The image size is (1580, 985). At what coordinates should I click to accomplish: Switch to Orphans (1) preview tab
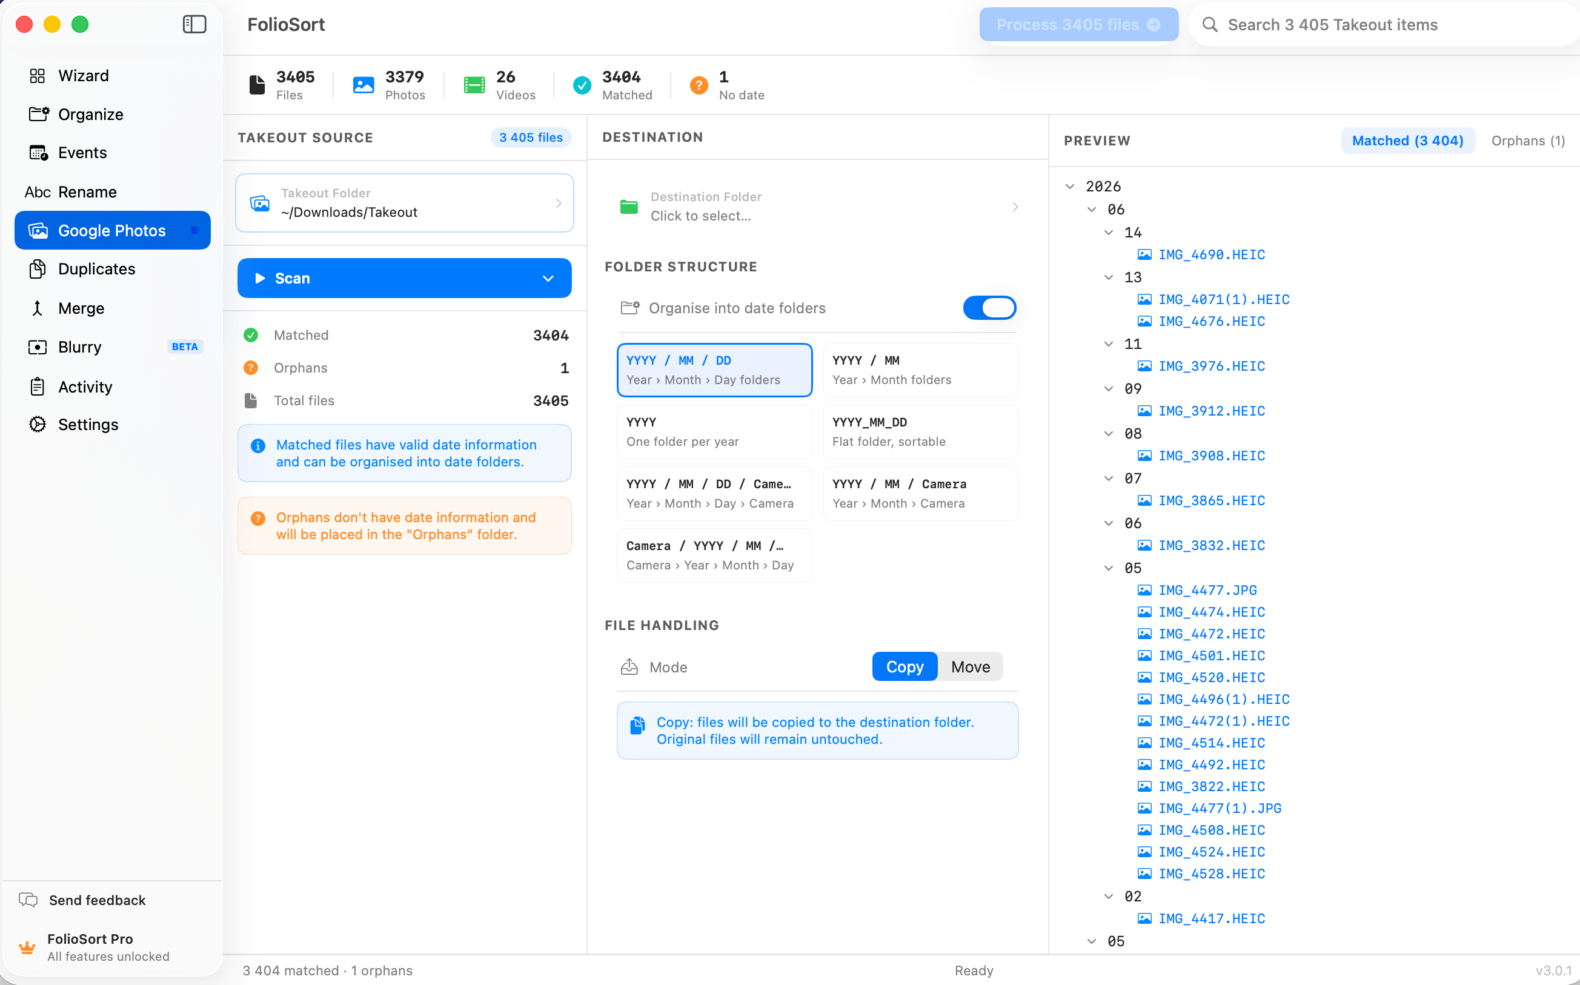[1527, 141]
